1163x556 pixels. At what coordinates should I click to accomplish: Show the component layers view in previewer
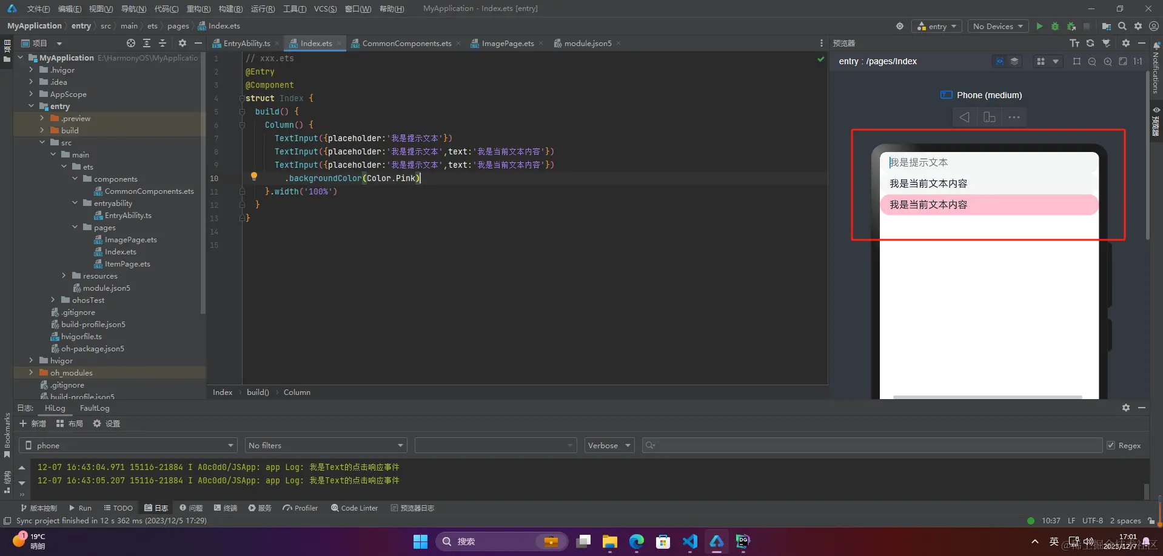pos(1014,61)
